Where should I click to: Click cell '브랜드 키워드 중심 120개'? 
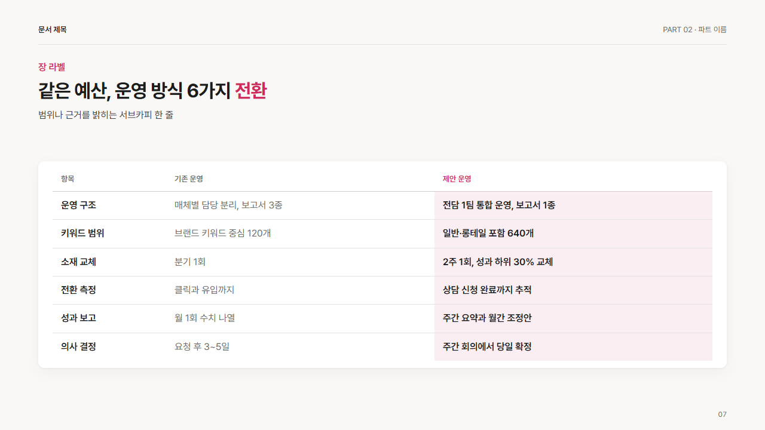point(223,233)
